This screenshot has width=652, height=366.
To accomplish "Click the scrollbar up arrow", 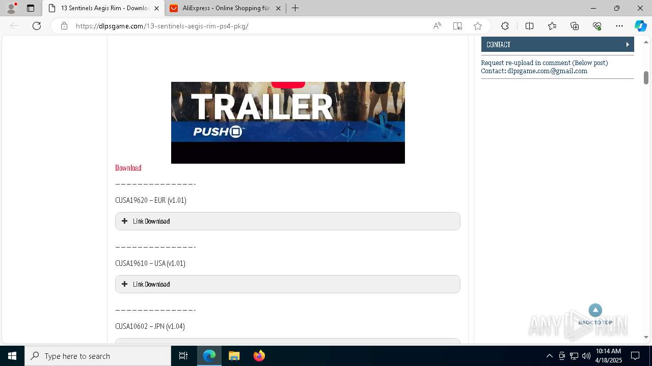I will [x=646, y=41].
